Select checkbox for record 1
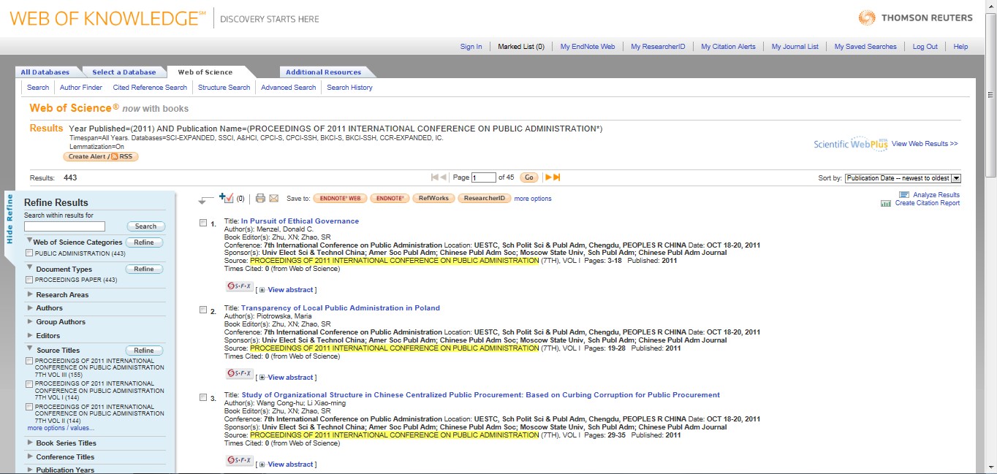 (x=203, y=223)
